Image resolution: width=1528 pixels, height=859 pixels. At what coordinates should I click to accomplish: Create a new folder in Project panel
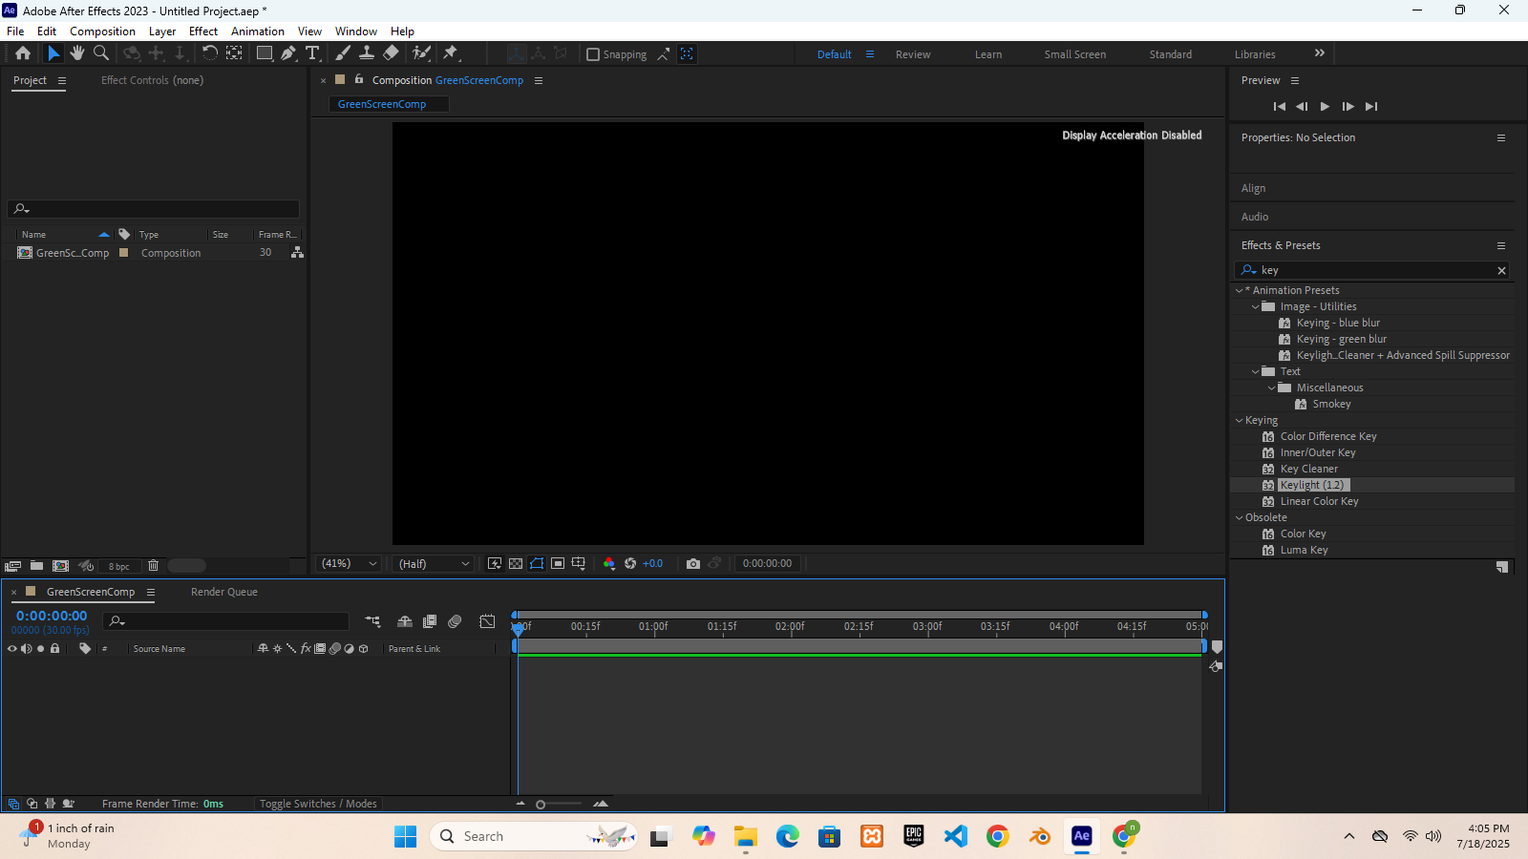pyautogui.click(x=36, y=566)
